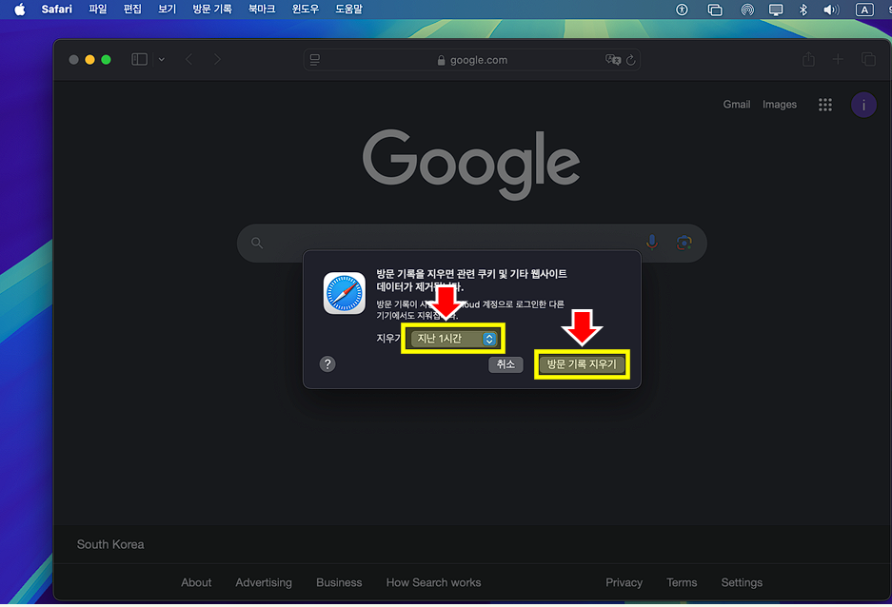Start search by voice microphone
This screenshot has height=607, width=892.
pyautogui.click(x=652, y=243)
